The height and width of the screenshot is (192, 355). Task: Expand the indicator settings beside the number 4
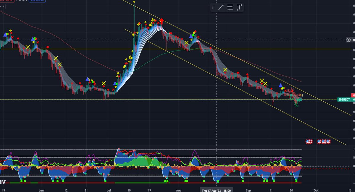click(4, 6)
